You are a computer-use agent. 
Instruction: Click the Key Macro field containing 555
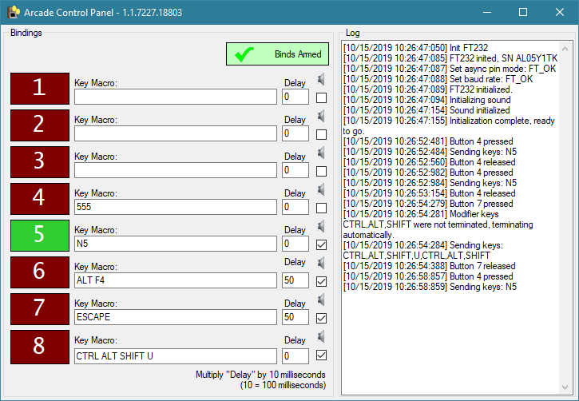point(176,207)
